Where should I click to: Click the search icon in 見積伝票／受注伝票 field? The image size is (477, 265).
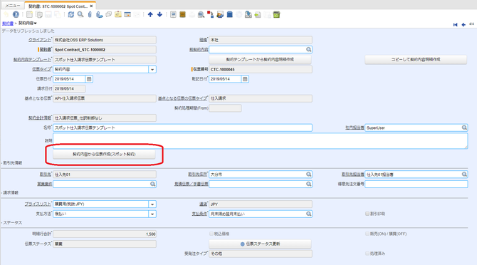click(309, 184)
